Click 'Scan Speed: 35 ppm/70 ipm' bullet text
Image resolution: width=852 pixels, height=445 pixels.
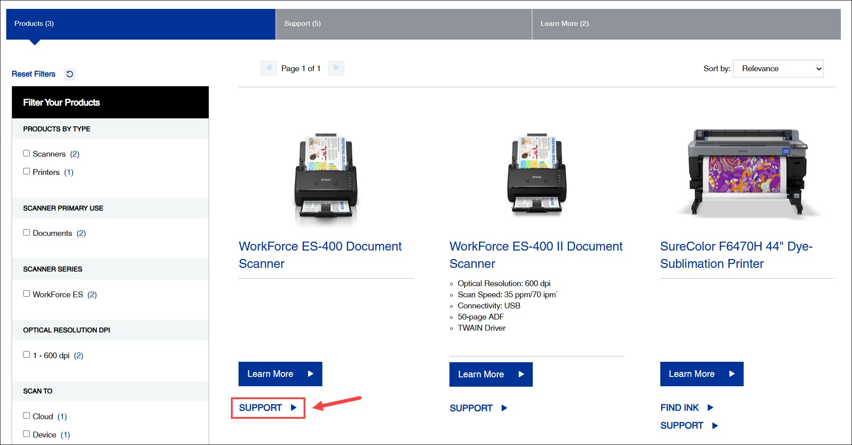(507, 295)
